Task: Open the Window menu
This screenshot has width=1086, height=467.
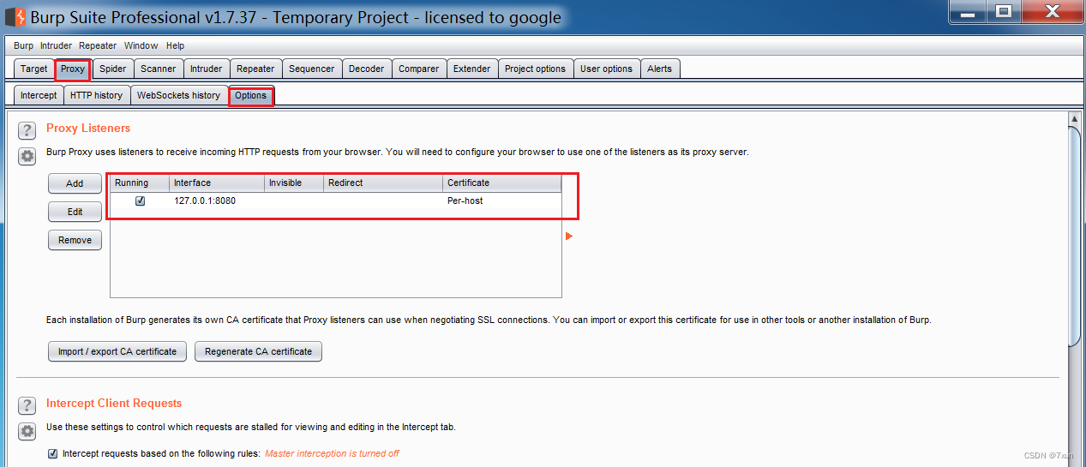Action: pyautogui.click(x=141, y=45)
